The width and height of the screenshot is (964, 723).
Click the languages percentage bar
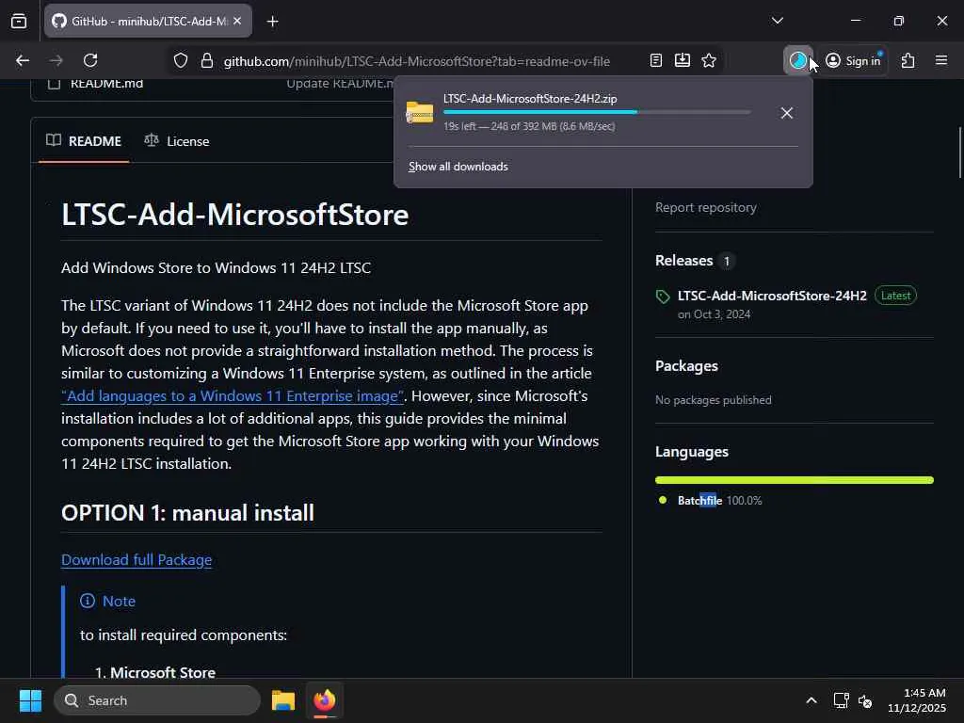[795, 480]
